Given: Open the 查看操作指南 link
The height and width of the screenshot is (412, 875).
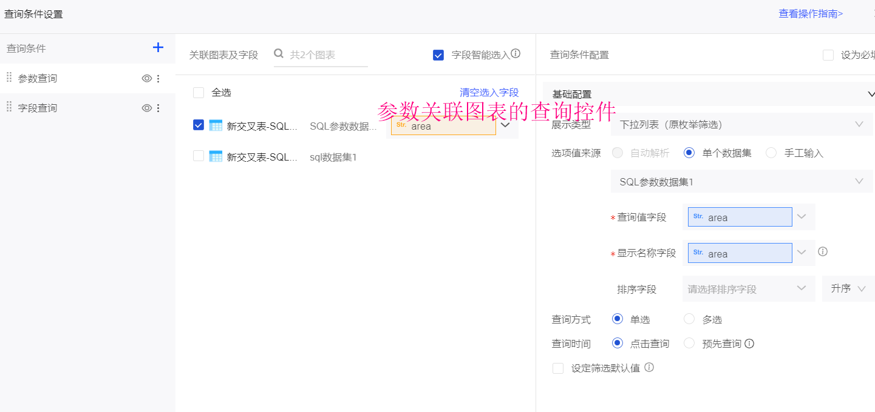Looking at the screenshot, I should pyautogui.click(x=811, y=13).
